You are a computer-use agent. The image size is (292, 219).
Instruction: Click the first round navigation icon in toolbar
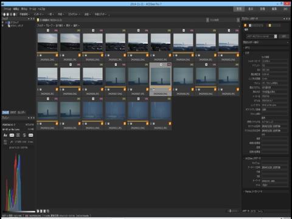4,15
